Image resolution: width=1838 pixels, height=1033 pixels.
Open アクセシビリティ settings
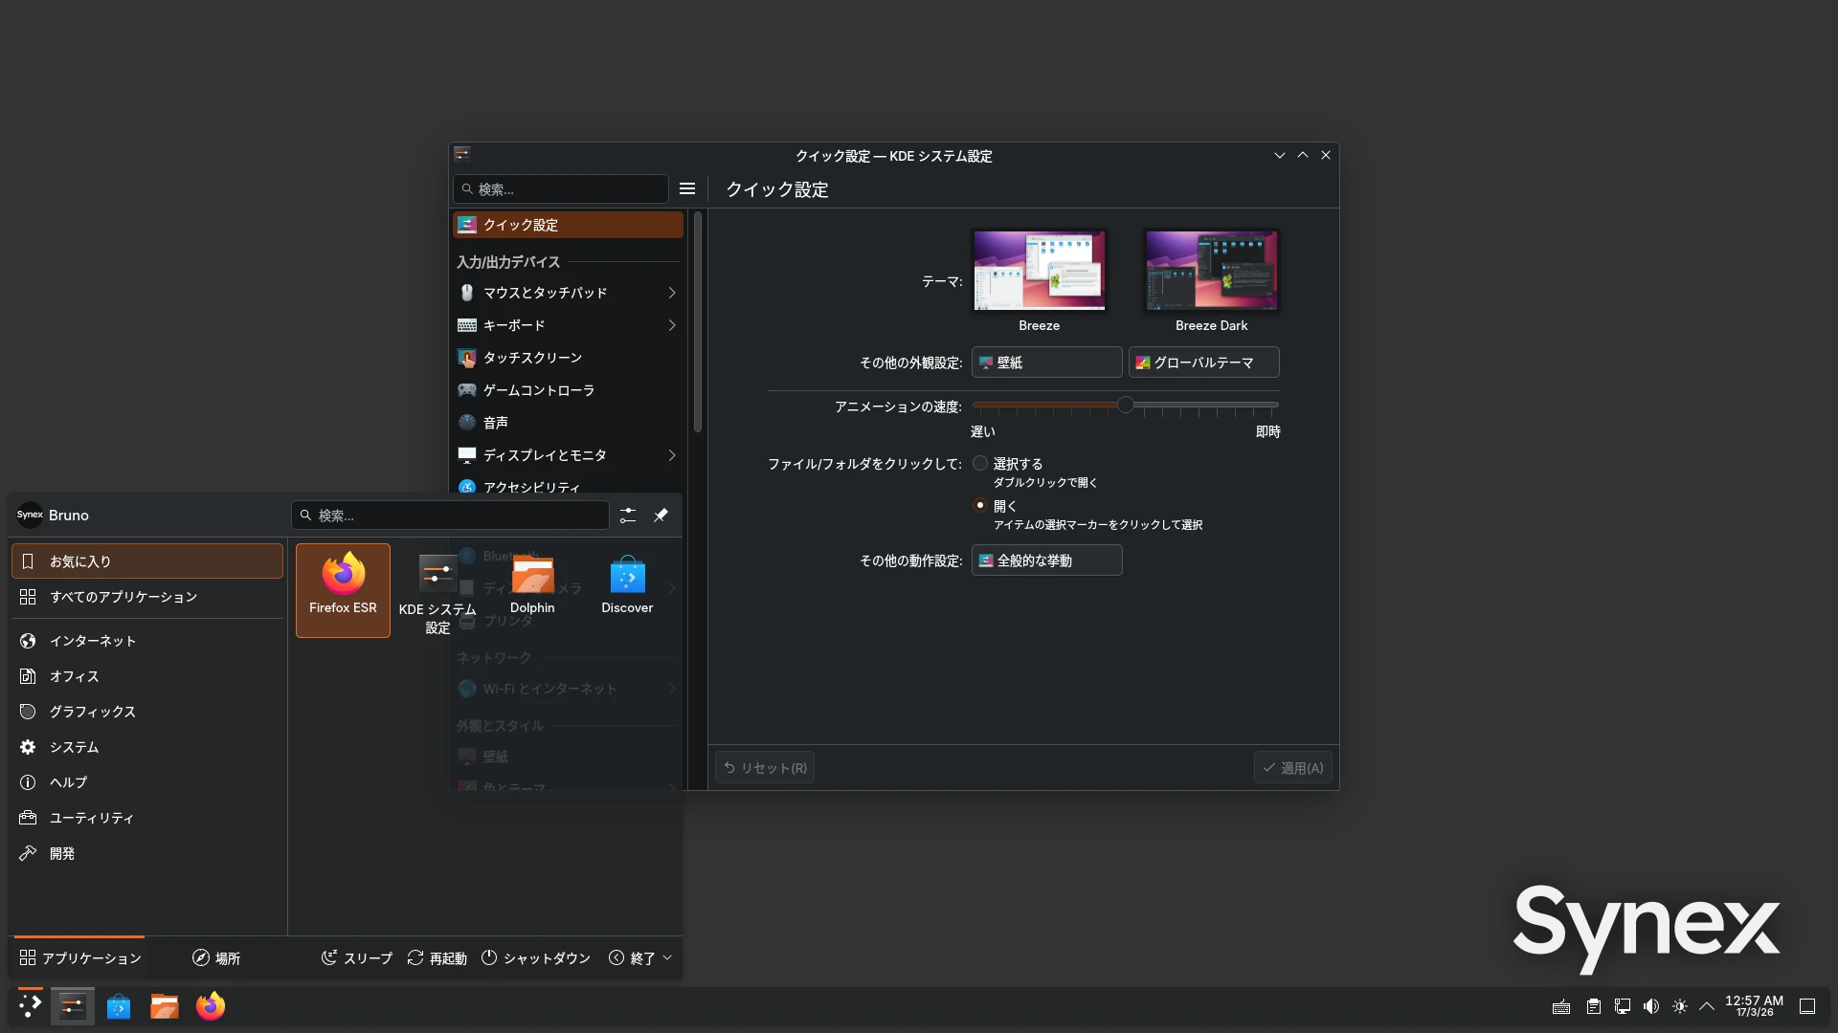[x=467, y=487]
